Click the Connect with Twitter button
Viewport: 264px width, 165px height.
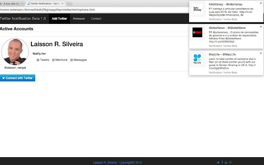pos(17,78)
